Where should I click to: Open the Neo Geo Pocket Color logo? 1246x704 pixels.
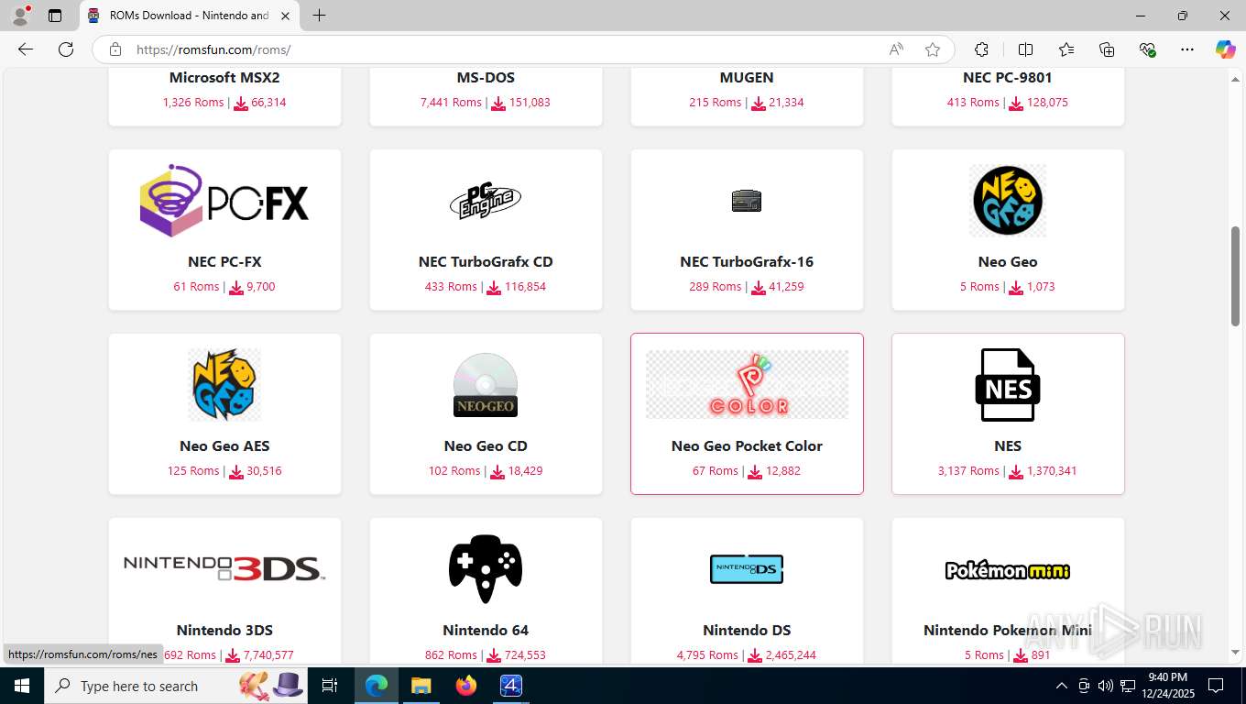coord(747,385)
